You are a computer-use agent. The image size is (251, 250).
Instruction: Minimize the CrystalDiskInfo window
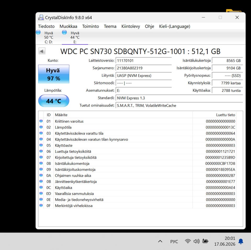203,17
